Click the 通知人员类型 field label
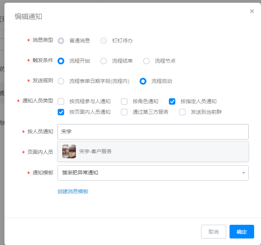 tap(38, 101)
